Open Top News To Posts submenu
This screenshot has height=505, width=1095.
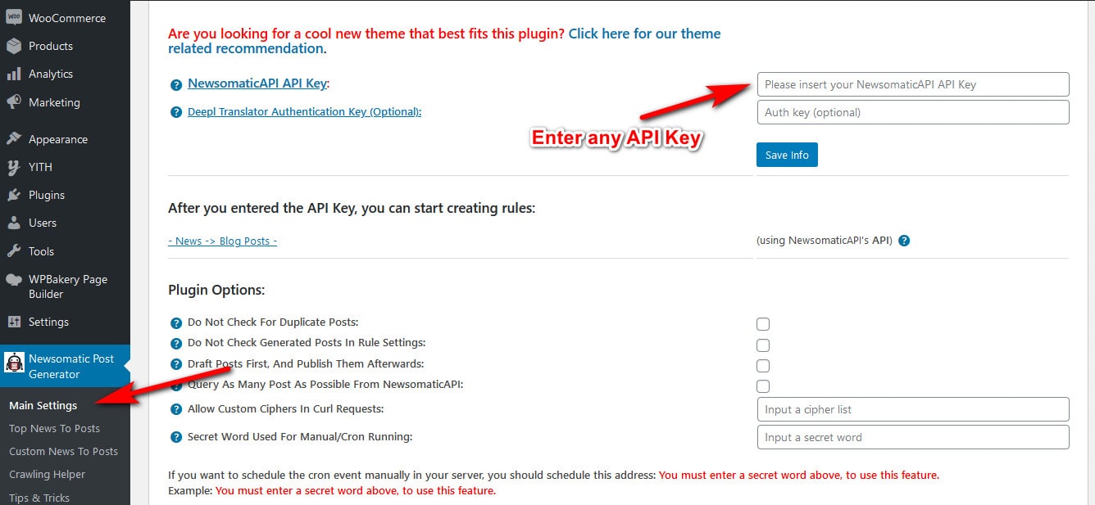click(54, 428)
